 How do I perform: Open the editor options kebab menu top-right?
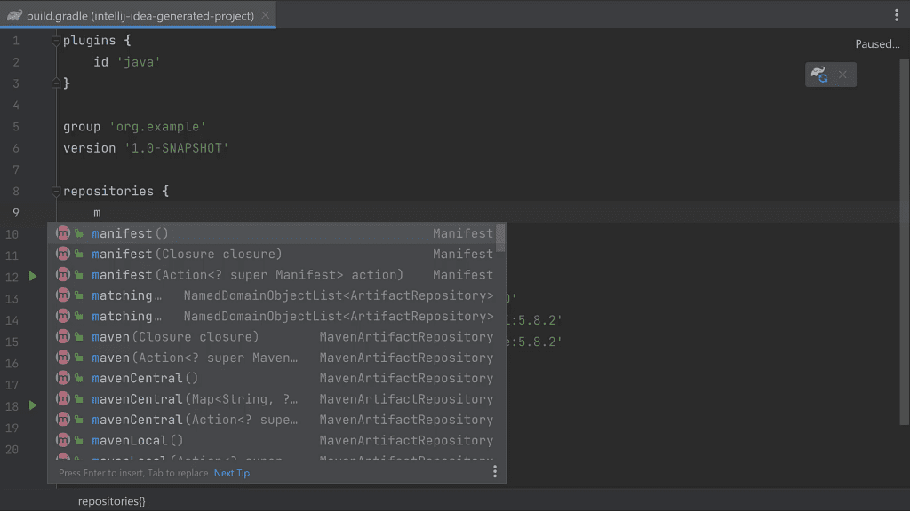click(897, 15)
